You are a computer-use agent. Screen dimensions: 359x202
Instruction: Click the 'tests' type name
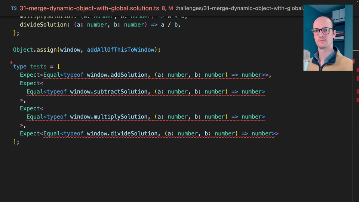[x=38, y=67]
